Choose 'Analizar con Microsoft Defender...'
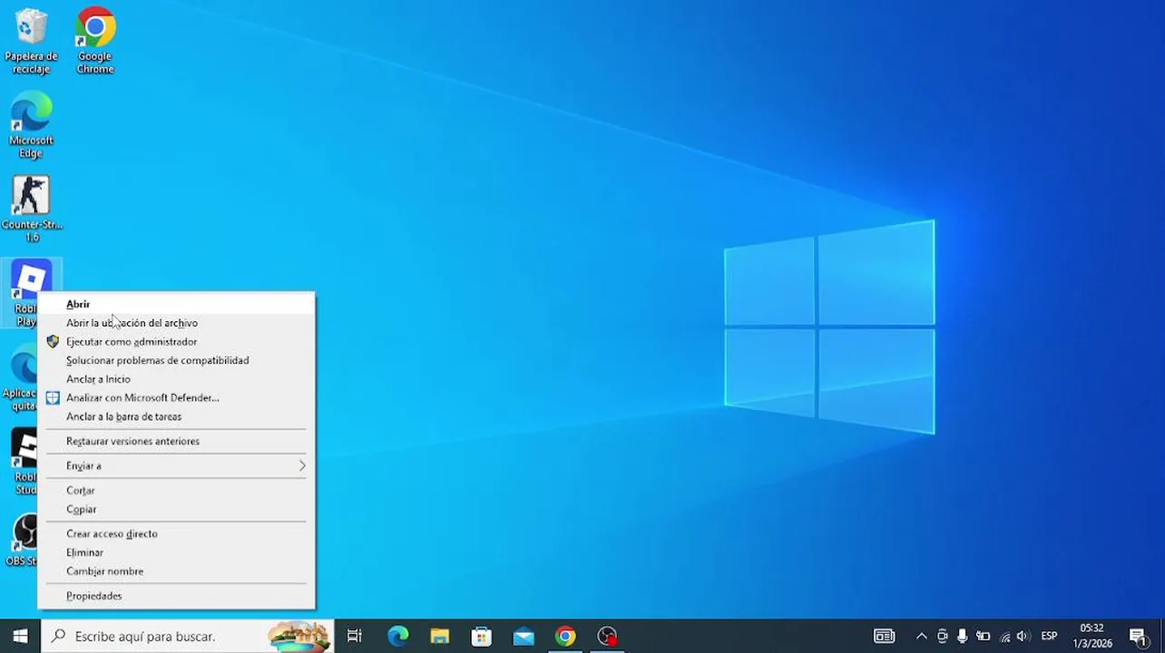Image resolution: width=1165 pixels, height=653 pixels. tap(176, 397)
